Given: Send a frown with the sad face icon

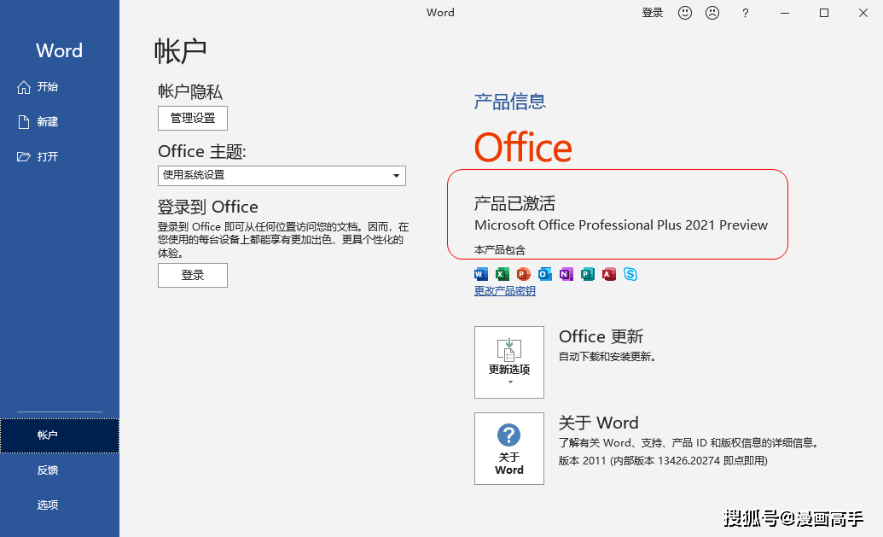Looking at the screenshot, I should [712, 13].
